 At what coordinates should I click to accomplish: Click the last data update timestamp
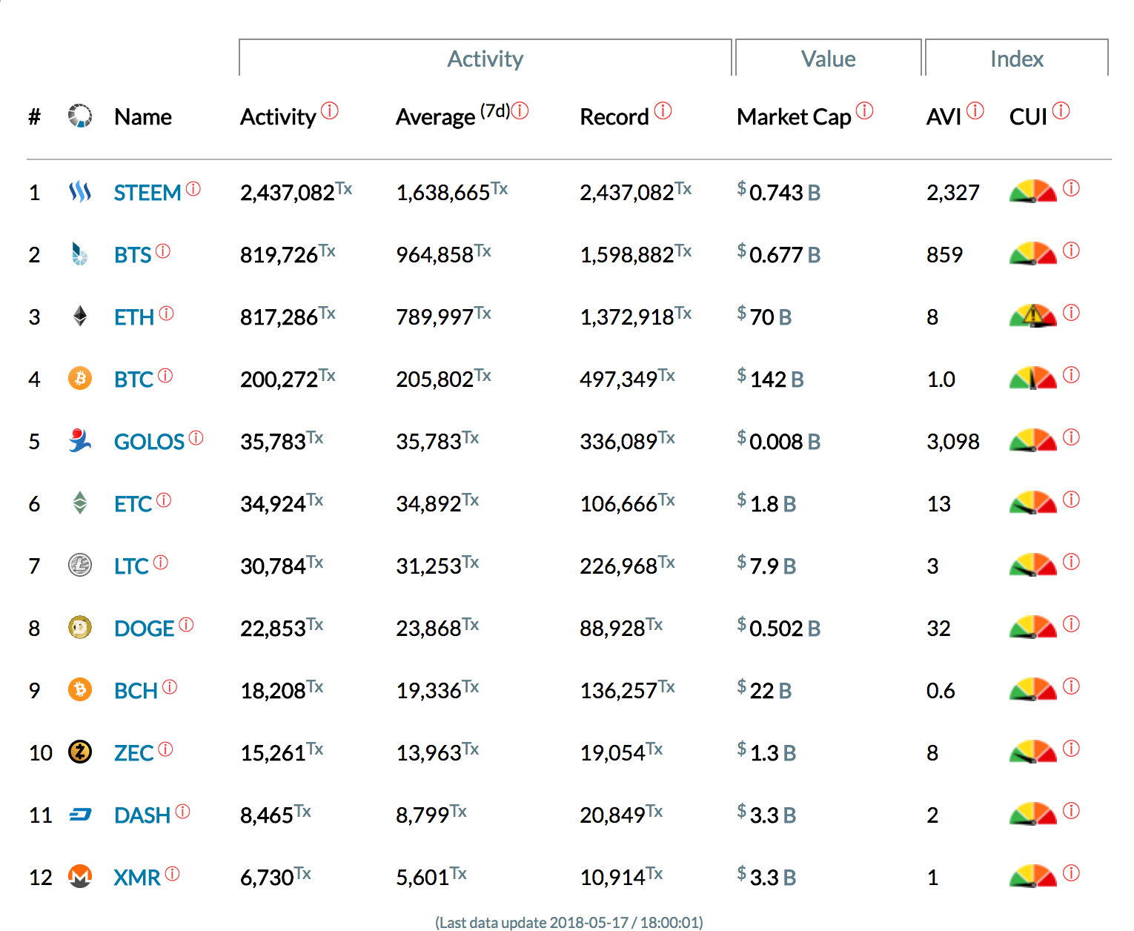tap(568, 922)
